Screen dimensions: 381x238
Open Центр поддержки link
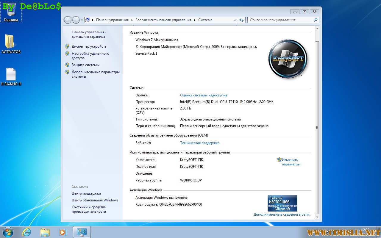86,193
